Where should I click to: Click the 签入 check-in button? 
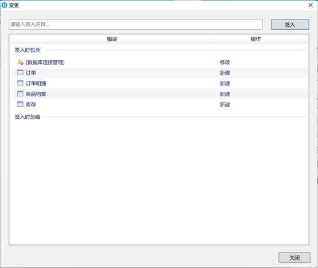point(290,25)
